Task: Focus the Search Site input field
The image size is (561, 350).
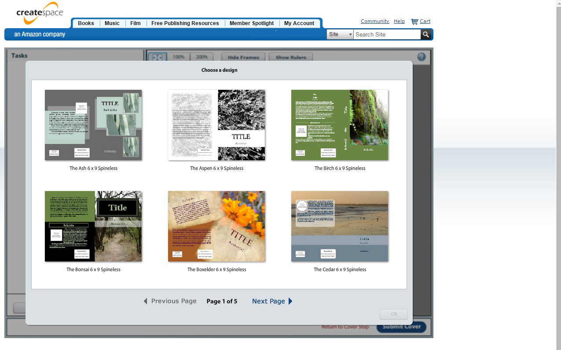Action: tap(387, 34)
